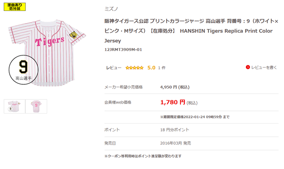Click the 期間限定価格 deadline note
The width and height of the screenshot is (284, 169).
pyautogui.click(x=195, y=117)
